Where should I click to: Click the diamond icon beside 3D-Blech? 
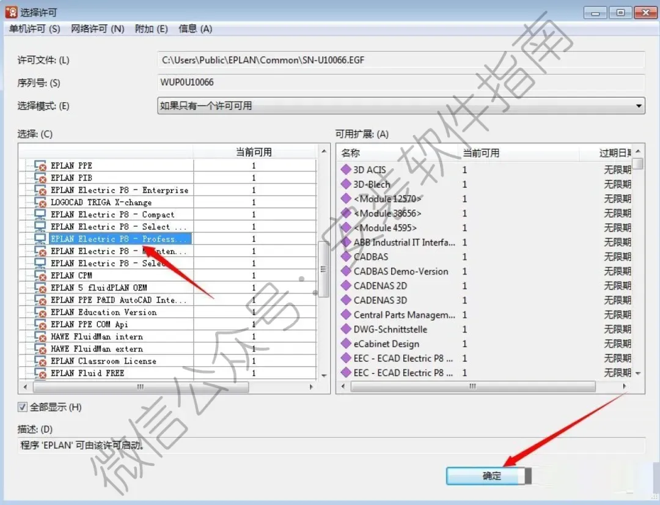point(346,184)
